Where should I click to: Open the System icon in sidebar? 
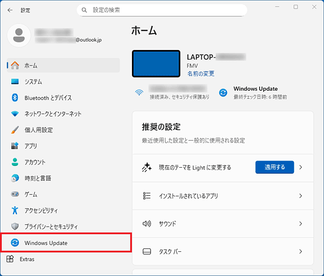[x=15, y=82]
